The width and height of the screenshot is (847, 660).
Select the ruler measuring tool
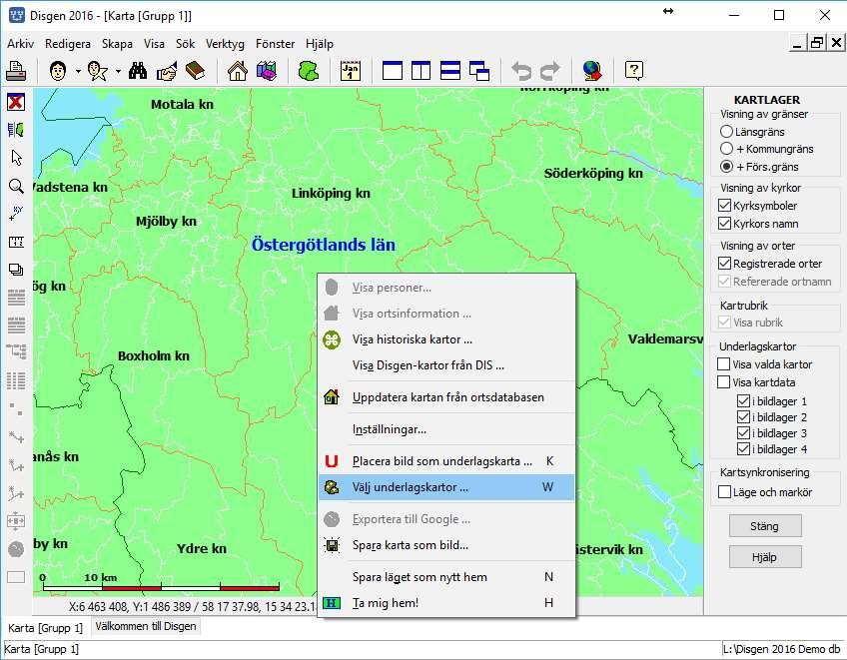[16, 242]
